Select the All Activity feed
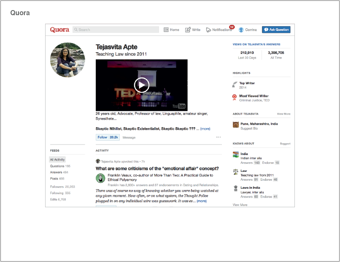The image size is (340, 262). [57, 160]
